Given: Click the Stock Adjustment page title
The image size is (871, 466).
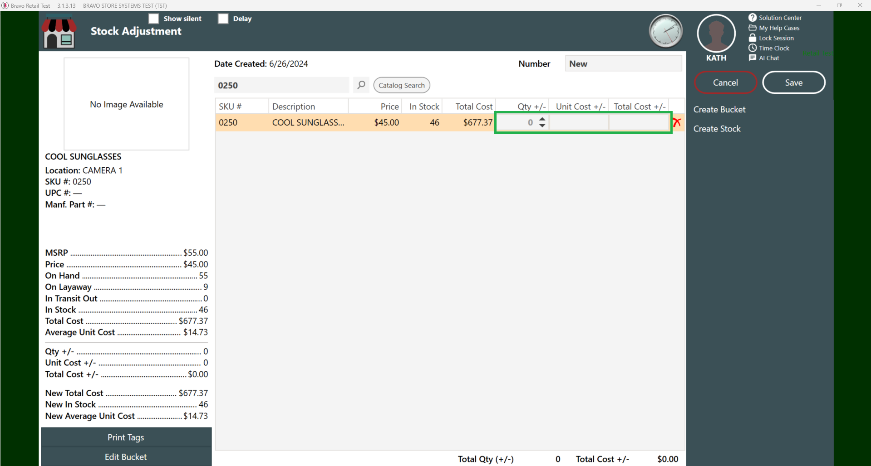Looking at the screenshot, I should (136, 31).
